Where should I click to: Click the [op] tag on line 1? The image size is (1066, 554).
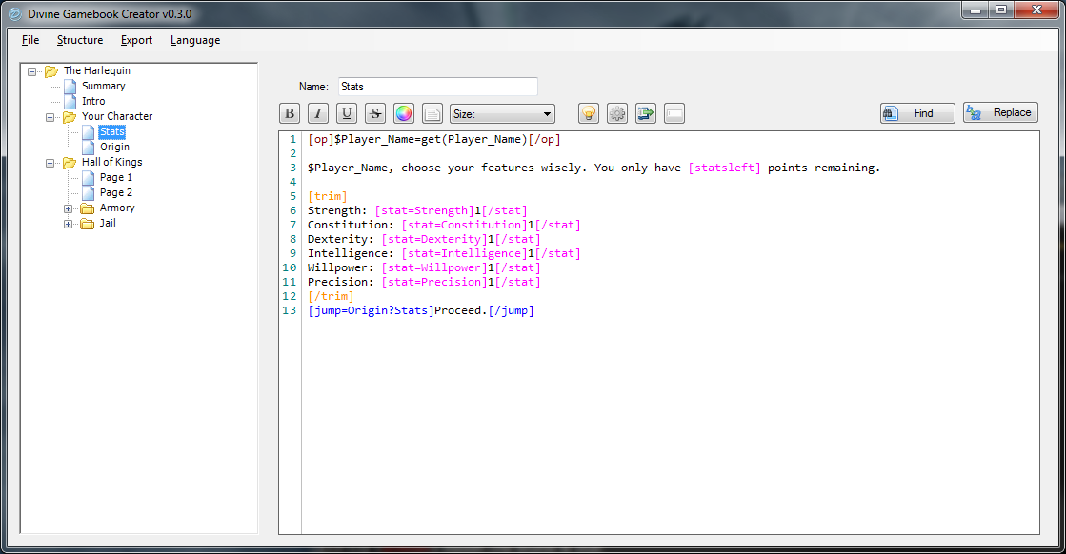click(x=321, y=139)
